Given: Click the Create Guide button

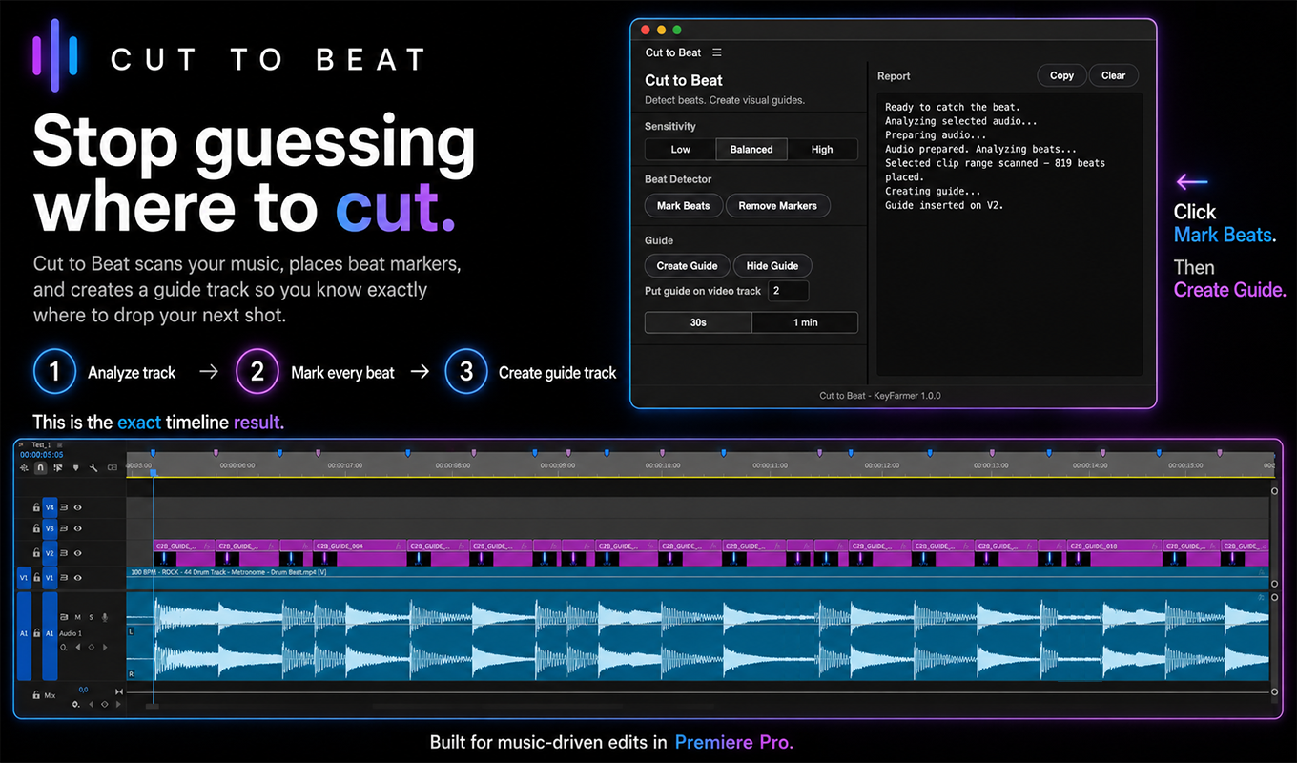Looking at the screenshot, I should click(688, 265).
